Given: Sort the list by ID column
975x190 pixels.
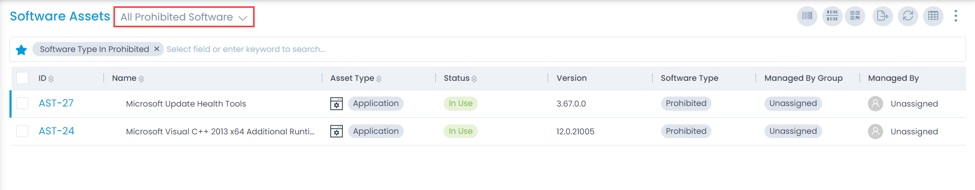Looking at the screenshot, I should click(46, 78).
